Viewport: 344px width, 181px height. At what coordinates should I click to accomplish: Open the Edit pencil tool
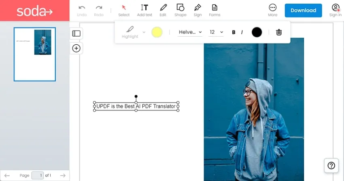coord(163,11)
